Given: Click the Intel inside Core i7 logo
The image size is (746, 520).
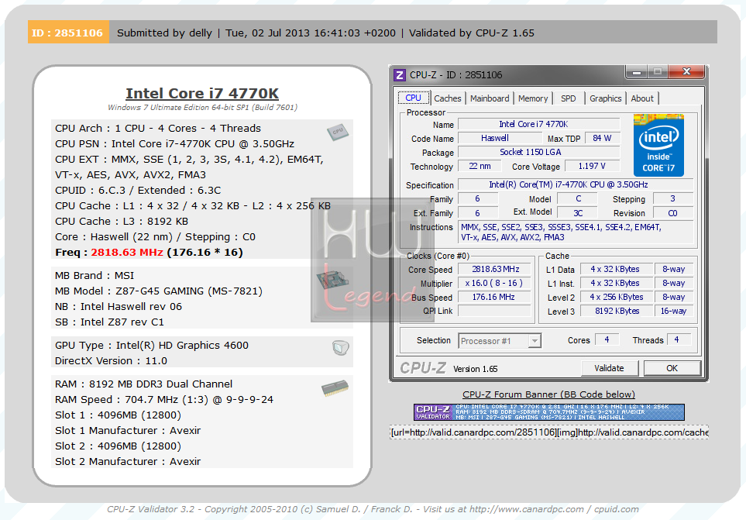Looking at the screenshot, I should pos(658,145).
